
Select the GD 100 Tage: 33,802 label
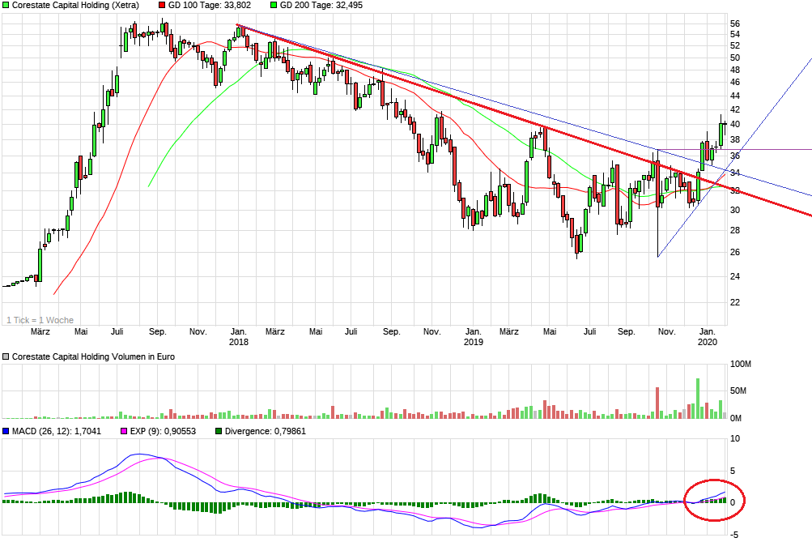pyautogui.click(x=210, y=5)
